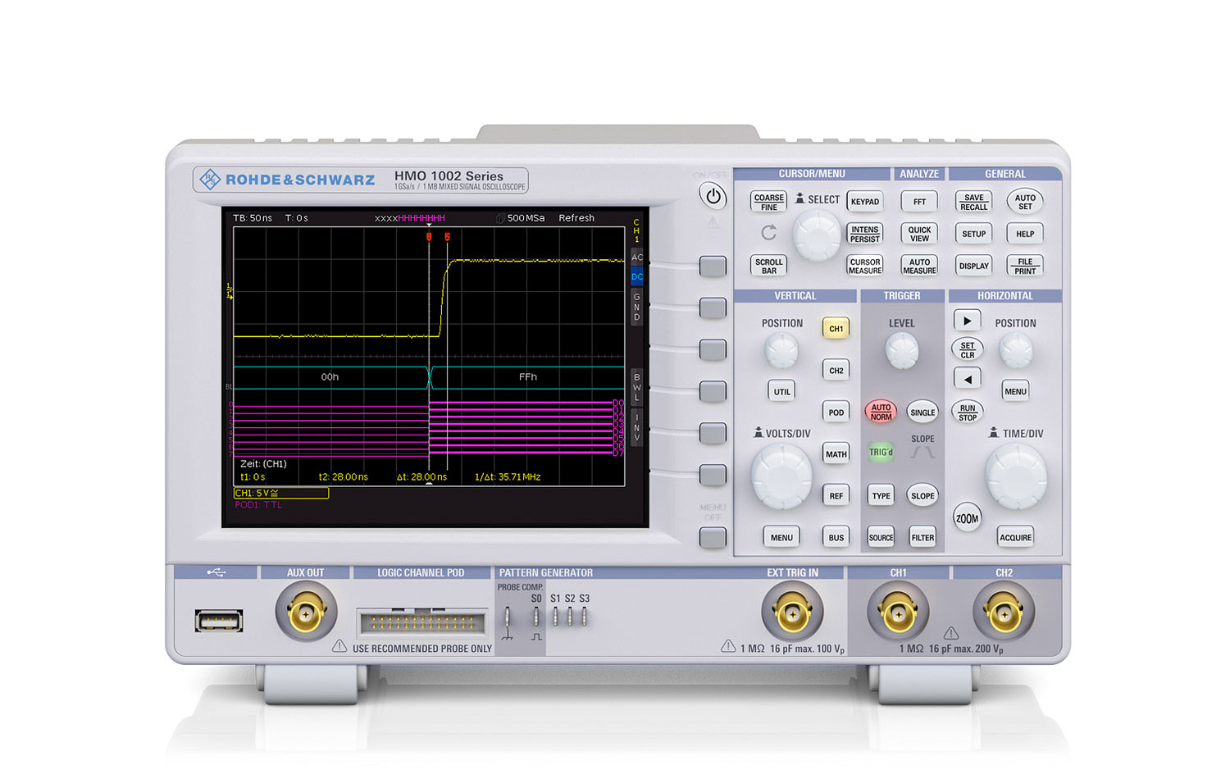The image size is (1230, 779).
Task: Click the EXT TRIG IN BNC connector
Action: pyautogui.click(x=792, y=613)
